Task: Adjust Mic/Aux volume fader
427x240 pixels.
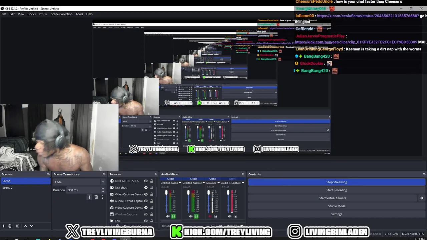Action: pyautogui.click(x=209, y=192)
